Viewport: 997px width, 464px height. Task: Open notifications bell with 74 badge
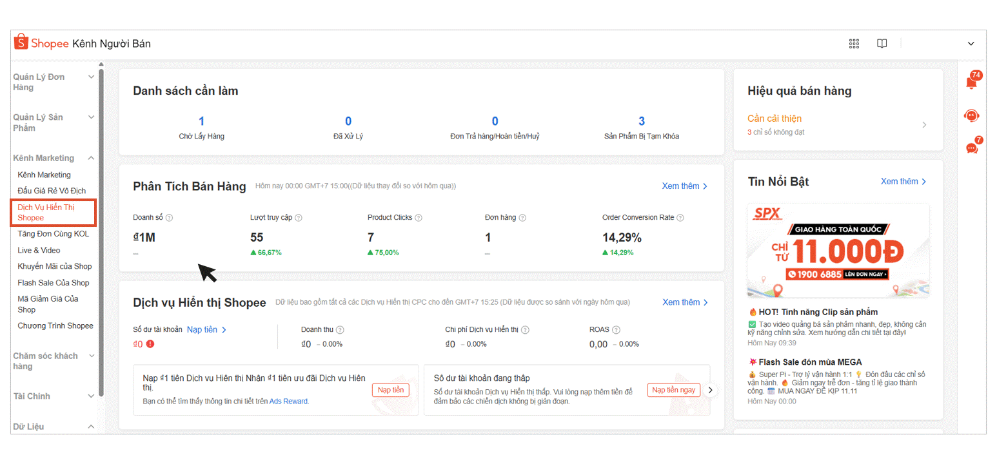(x=971, y=82)
